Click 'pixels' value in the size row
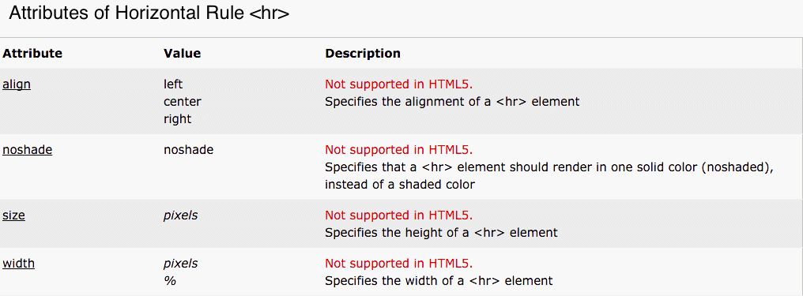Viewport: 803px width, 296px height. point(181,215)
